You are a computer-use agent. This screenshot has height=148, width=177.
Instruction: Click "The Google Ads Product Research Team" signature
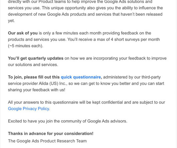point(47,141)
